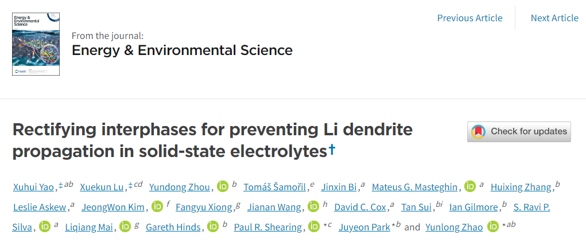Open ORCID icon next to Jianan Wang
The width and height of the screenshot is (586, 243).
pos(313,206)
